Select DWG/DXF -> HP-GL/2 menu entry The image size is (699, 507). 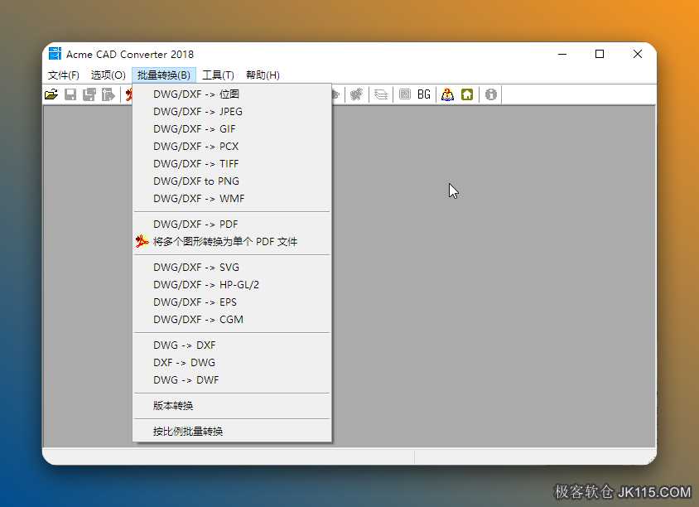[232, 284]
